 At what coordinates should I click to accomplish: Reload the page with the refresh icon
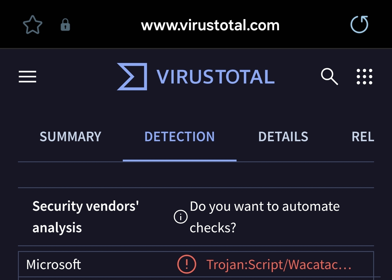[x=359, y=24]
